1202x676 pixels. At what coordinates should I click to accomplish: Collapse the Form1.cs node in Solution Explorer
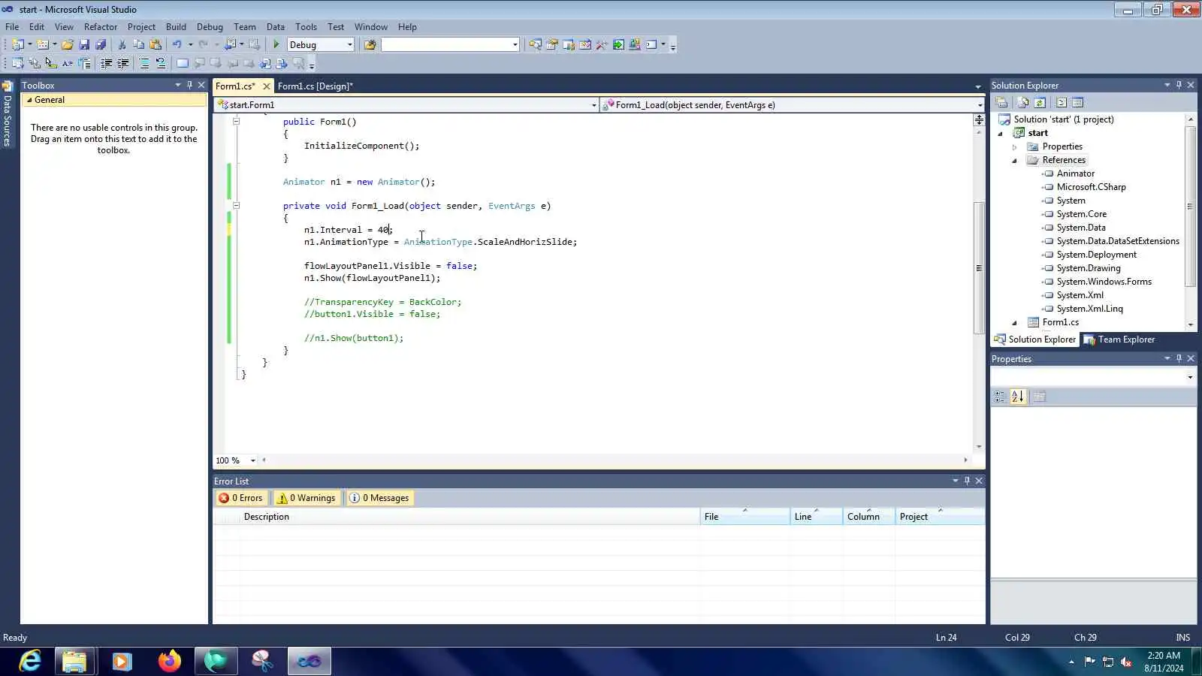click(1014, 323)
